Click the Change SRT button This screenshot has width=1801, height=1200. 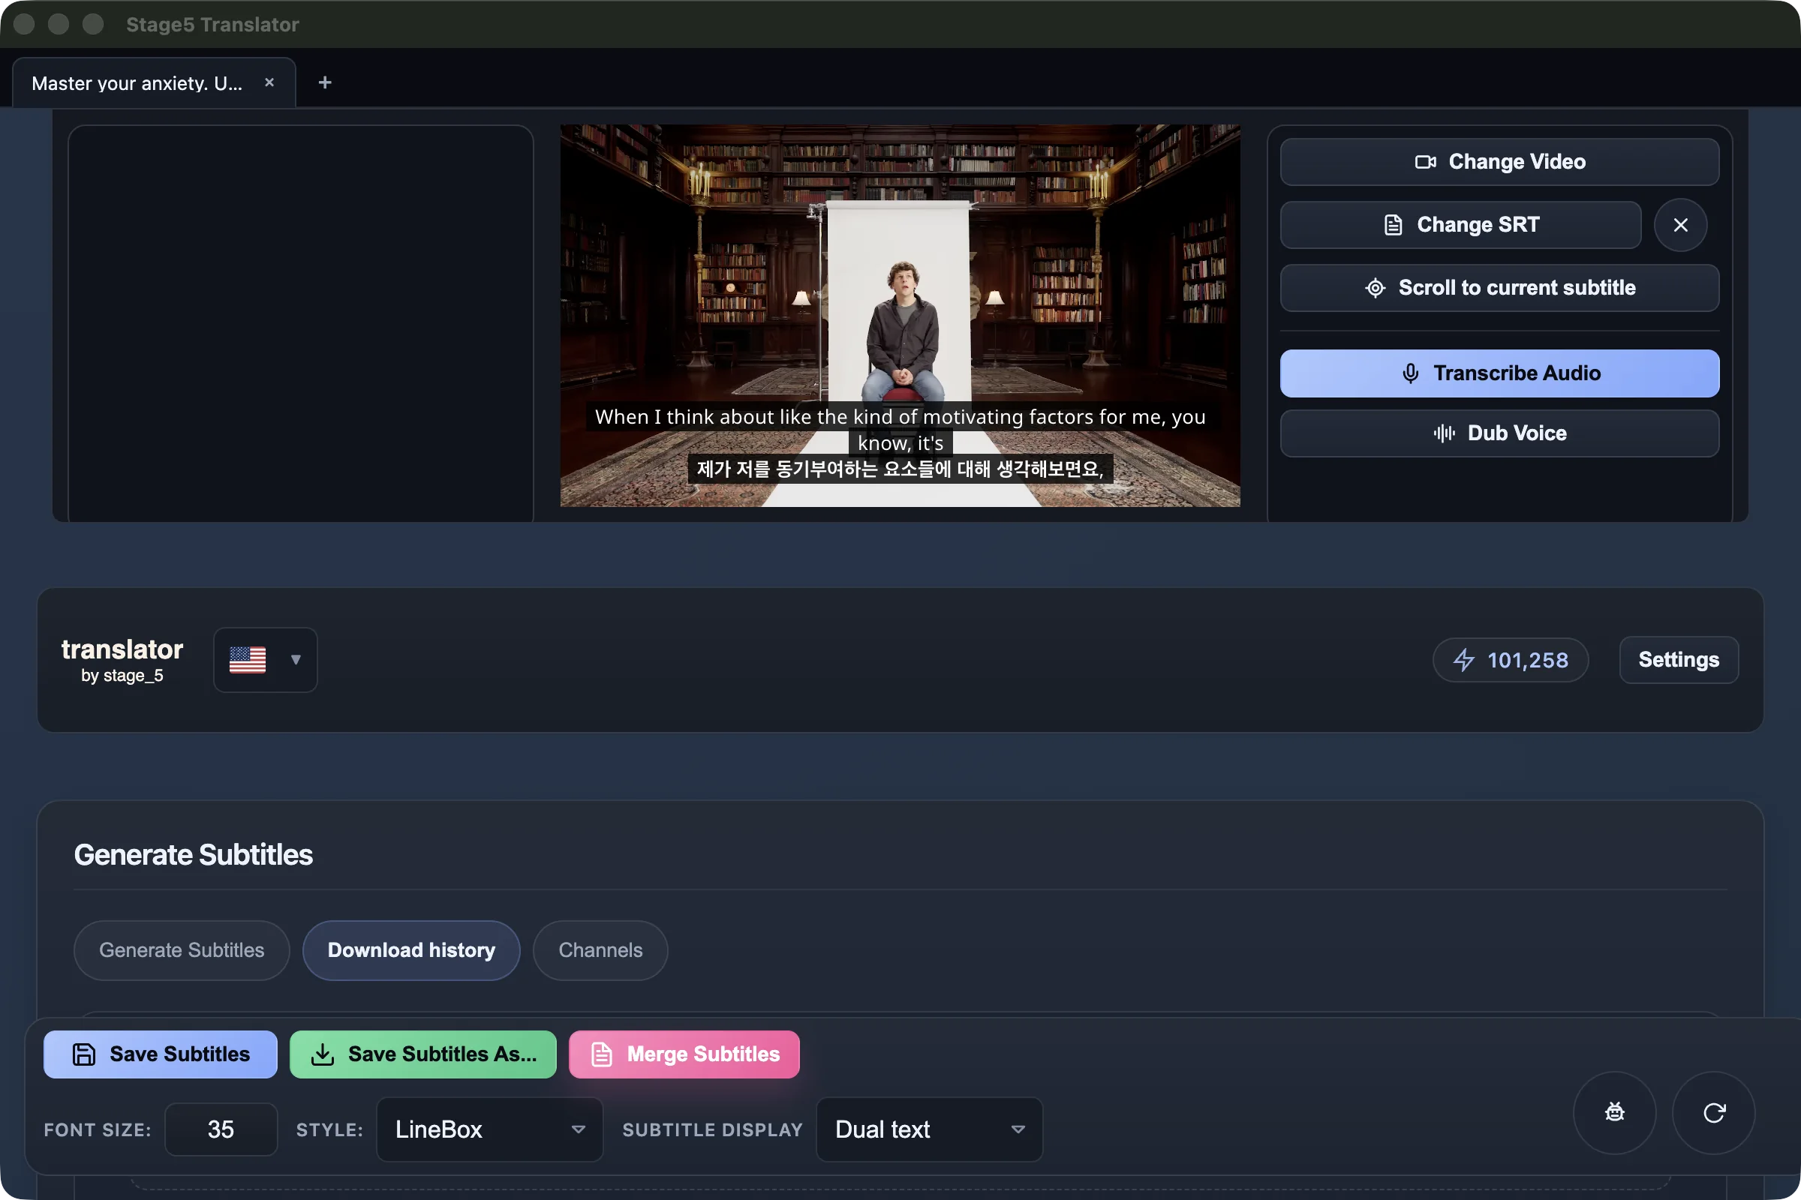point(1460,224)
